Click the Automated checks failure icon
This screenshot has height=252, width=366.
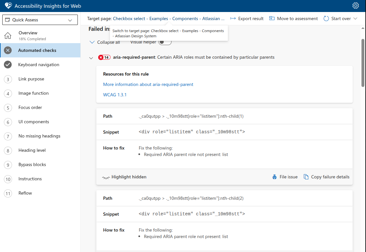point(8,50)
